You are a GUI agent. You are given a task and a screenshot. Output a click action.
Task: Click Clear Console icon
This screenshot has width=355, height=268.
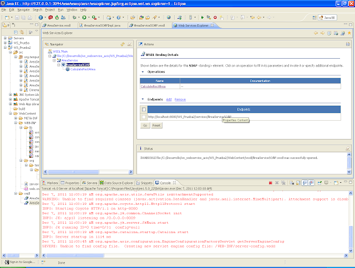coord(292,183)
